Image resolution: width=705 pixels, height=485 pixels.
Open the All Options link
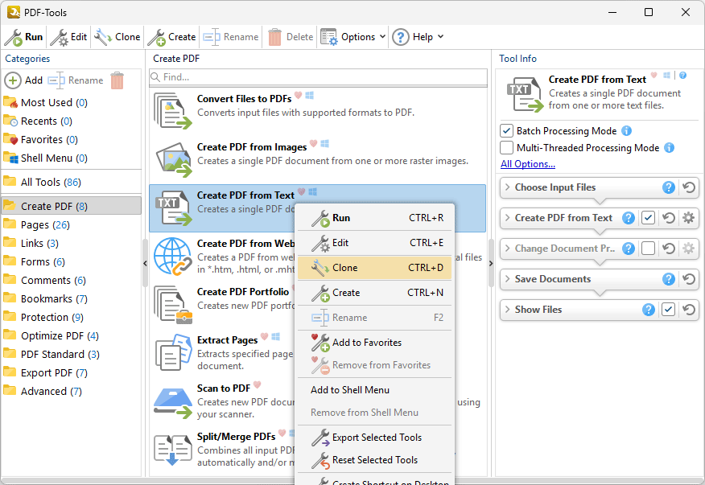[x=527, y=164]
